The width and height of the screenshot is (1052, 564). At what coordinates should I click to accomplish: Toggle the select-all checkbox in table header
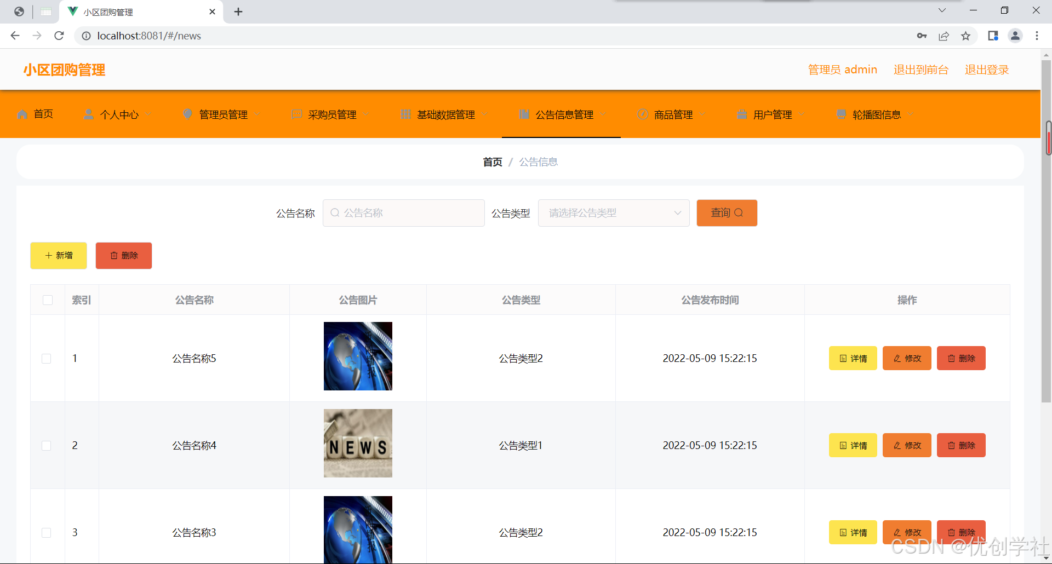(48, 300)
